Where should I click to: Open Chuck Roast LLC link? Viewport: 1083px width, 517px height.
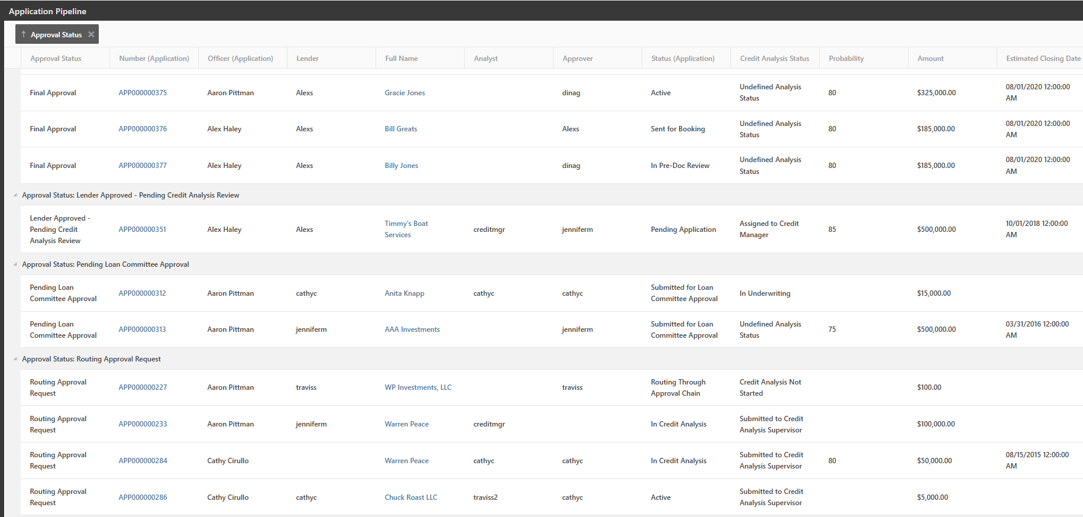[410, 497]
